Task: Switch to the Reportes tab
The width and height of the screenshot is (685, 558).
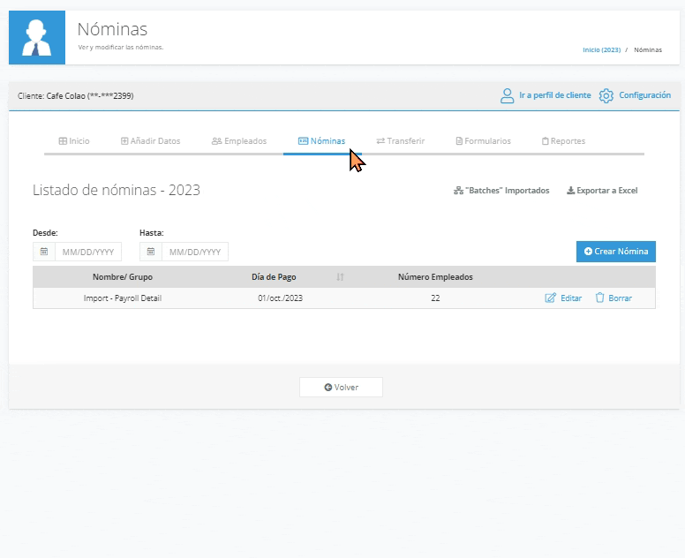Action: 563,141
